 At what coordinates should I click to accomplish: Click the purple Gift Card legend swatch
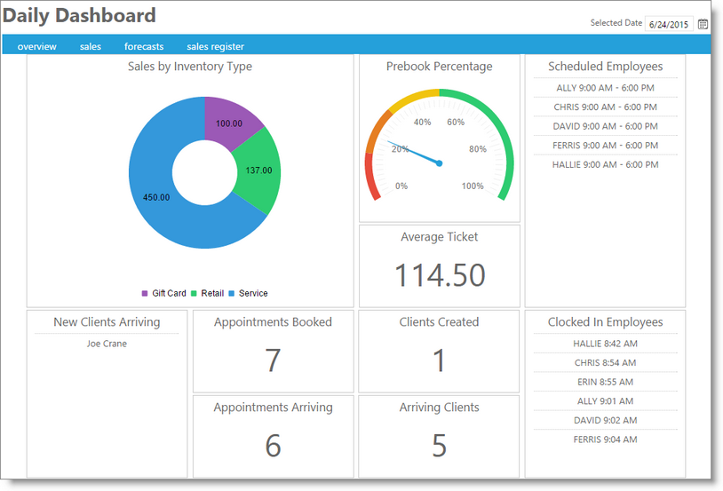(x=145, y=293)
